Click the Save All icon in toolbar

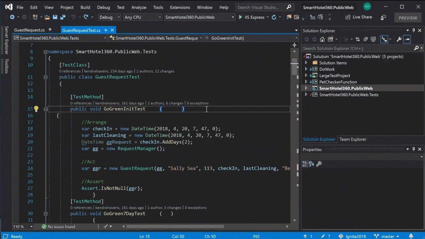[63, 17]
